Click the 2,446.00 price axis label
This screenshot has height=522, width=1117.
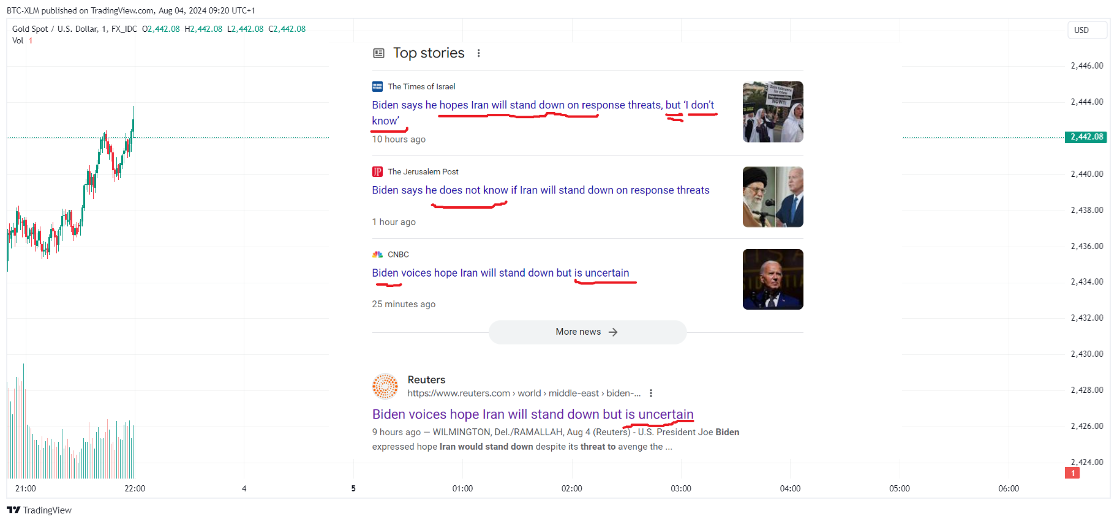pos(1086,65)
